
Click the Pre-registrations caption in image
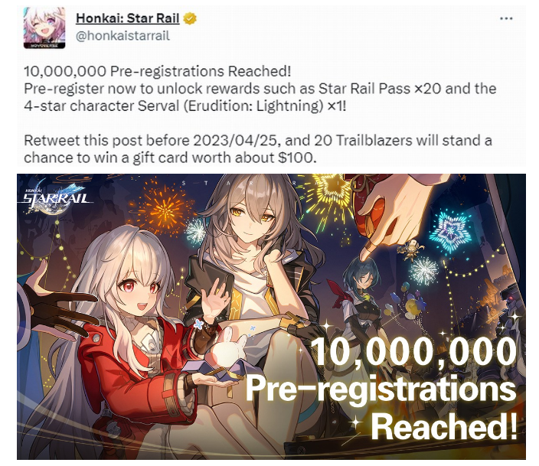pyautogui.click(x=381, y=389)
